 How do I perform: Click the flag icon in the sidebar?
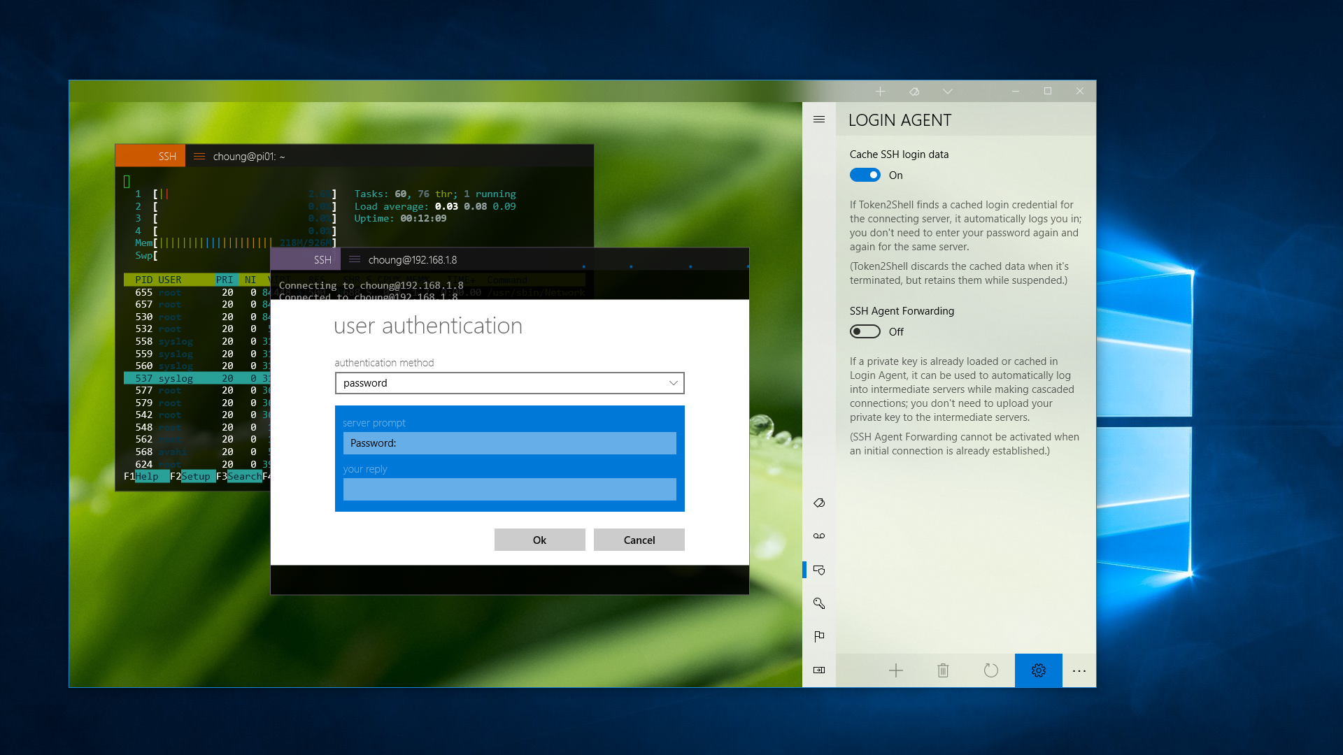coord(819,636)
